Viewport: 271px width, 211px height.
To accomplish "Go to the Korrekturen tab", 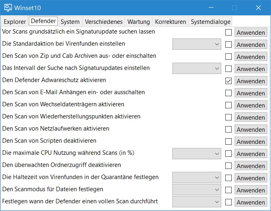I will click(x=170, y=21).
